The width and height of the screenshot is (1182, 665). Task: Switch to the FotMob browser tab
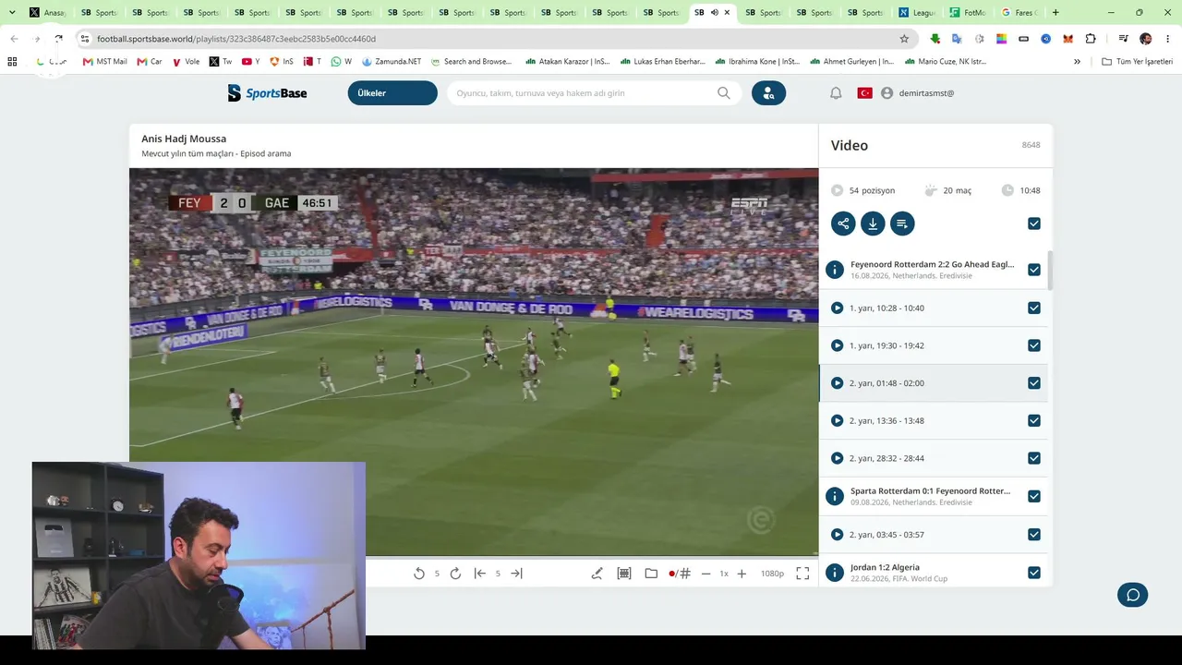click(x=968, y=13)
